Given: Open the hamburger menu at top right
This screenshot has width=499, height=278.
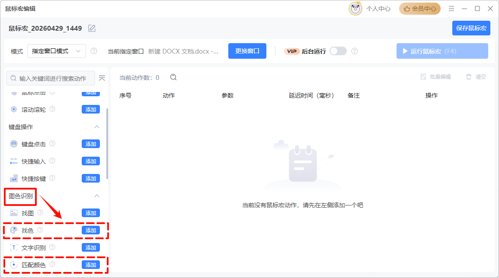Looking at the screenshot, I should [x=451, y=9].
